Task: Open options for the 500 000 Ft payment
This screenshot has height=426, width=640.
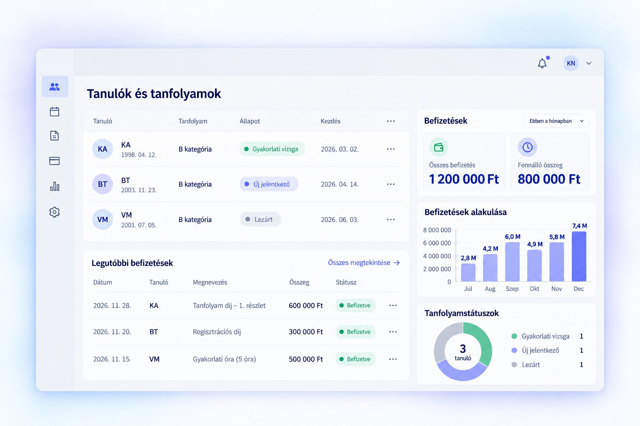Action: (393, 359)
